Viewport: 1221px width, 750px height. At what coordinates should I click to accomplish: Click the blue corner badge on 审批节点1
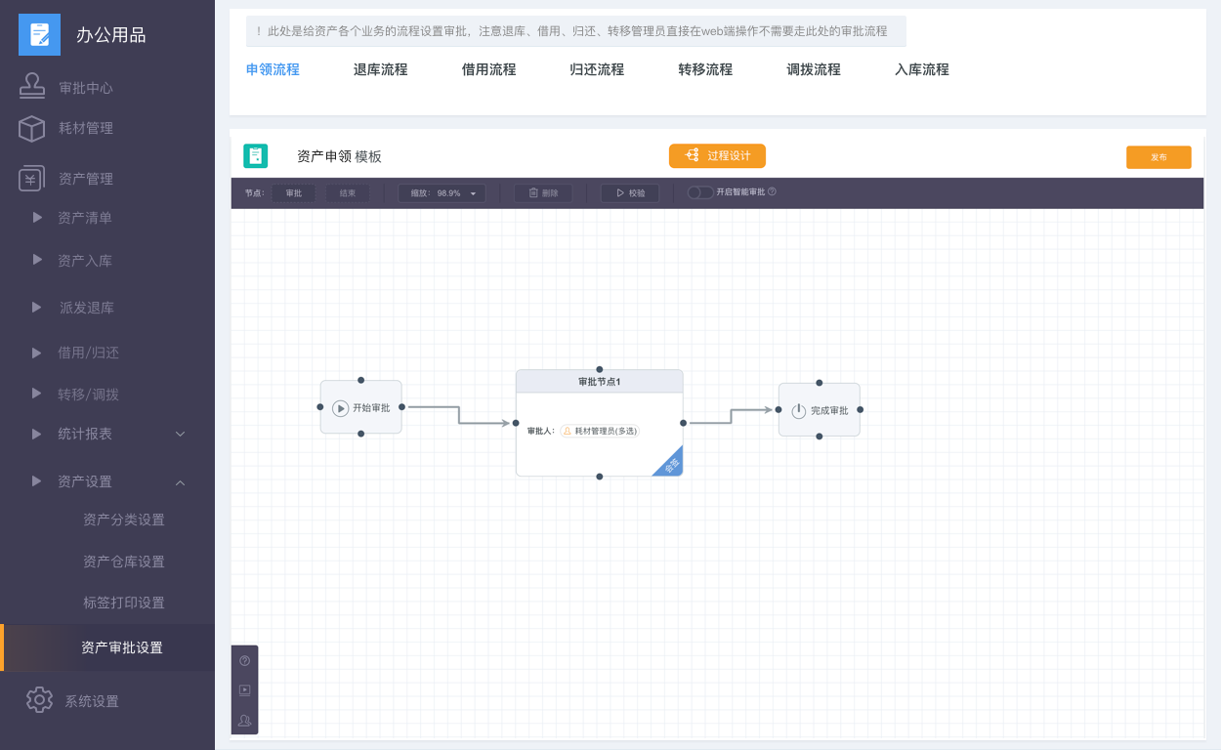pos(671,464)
